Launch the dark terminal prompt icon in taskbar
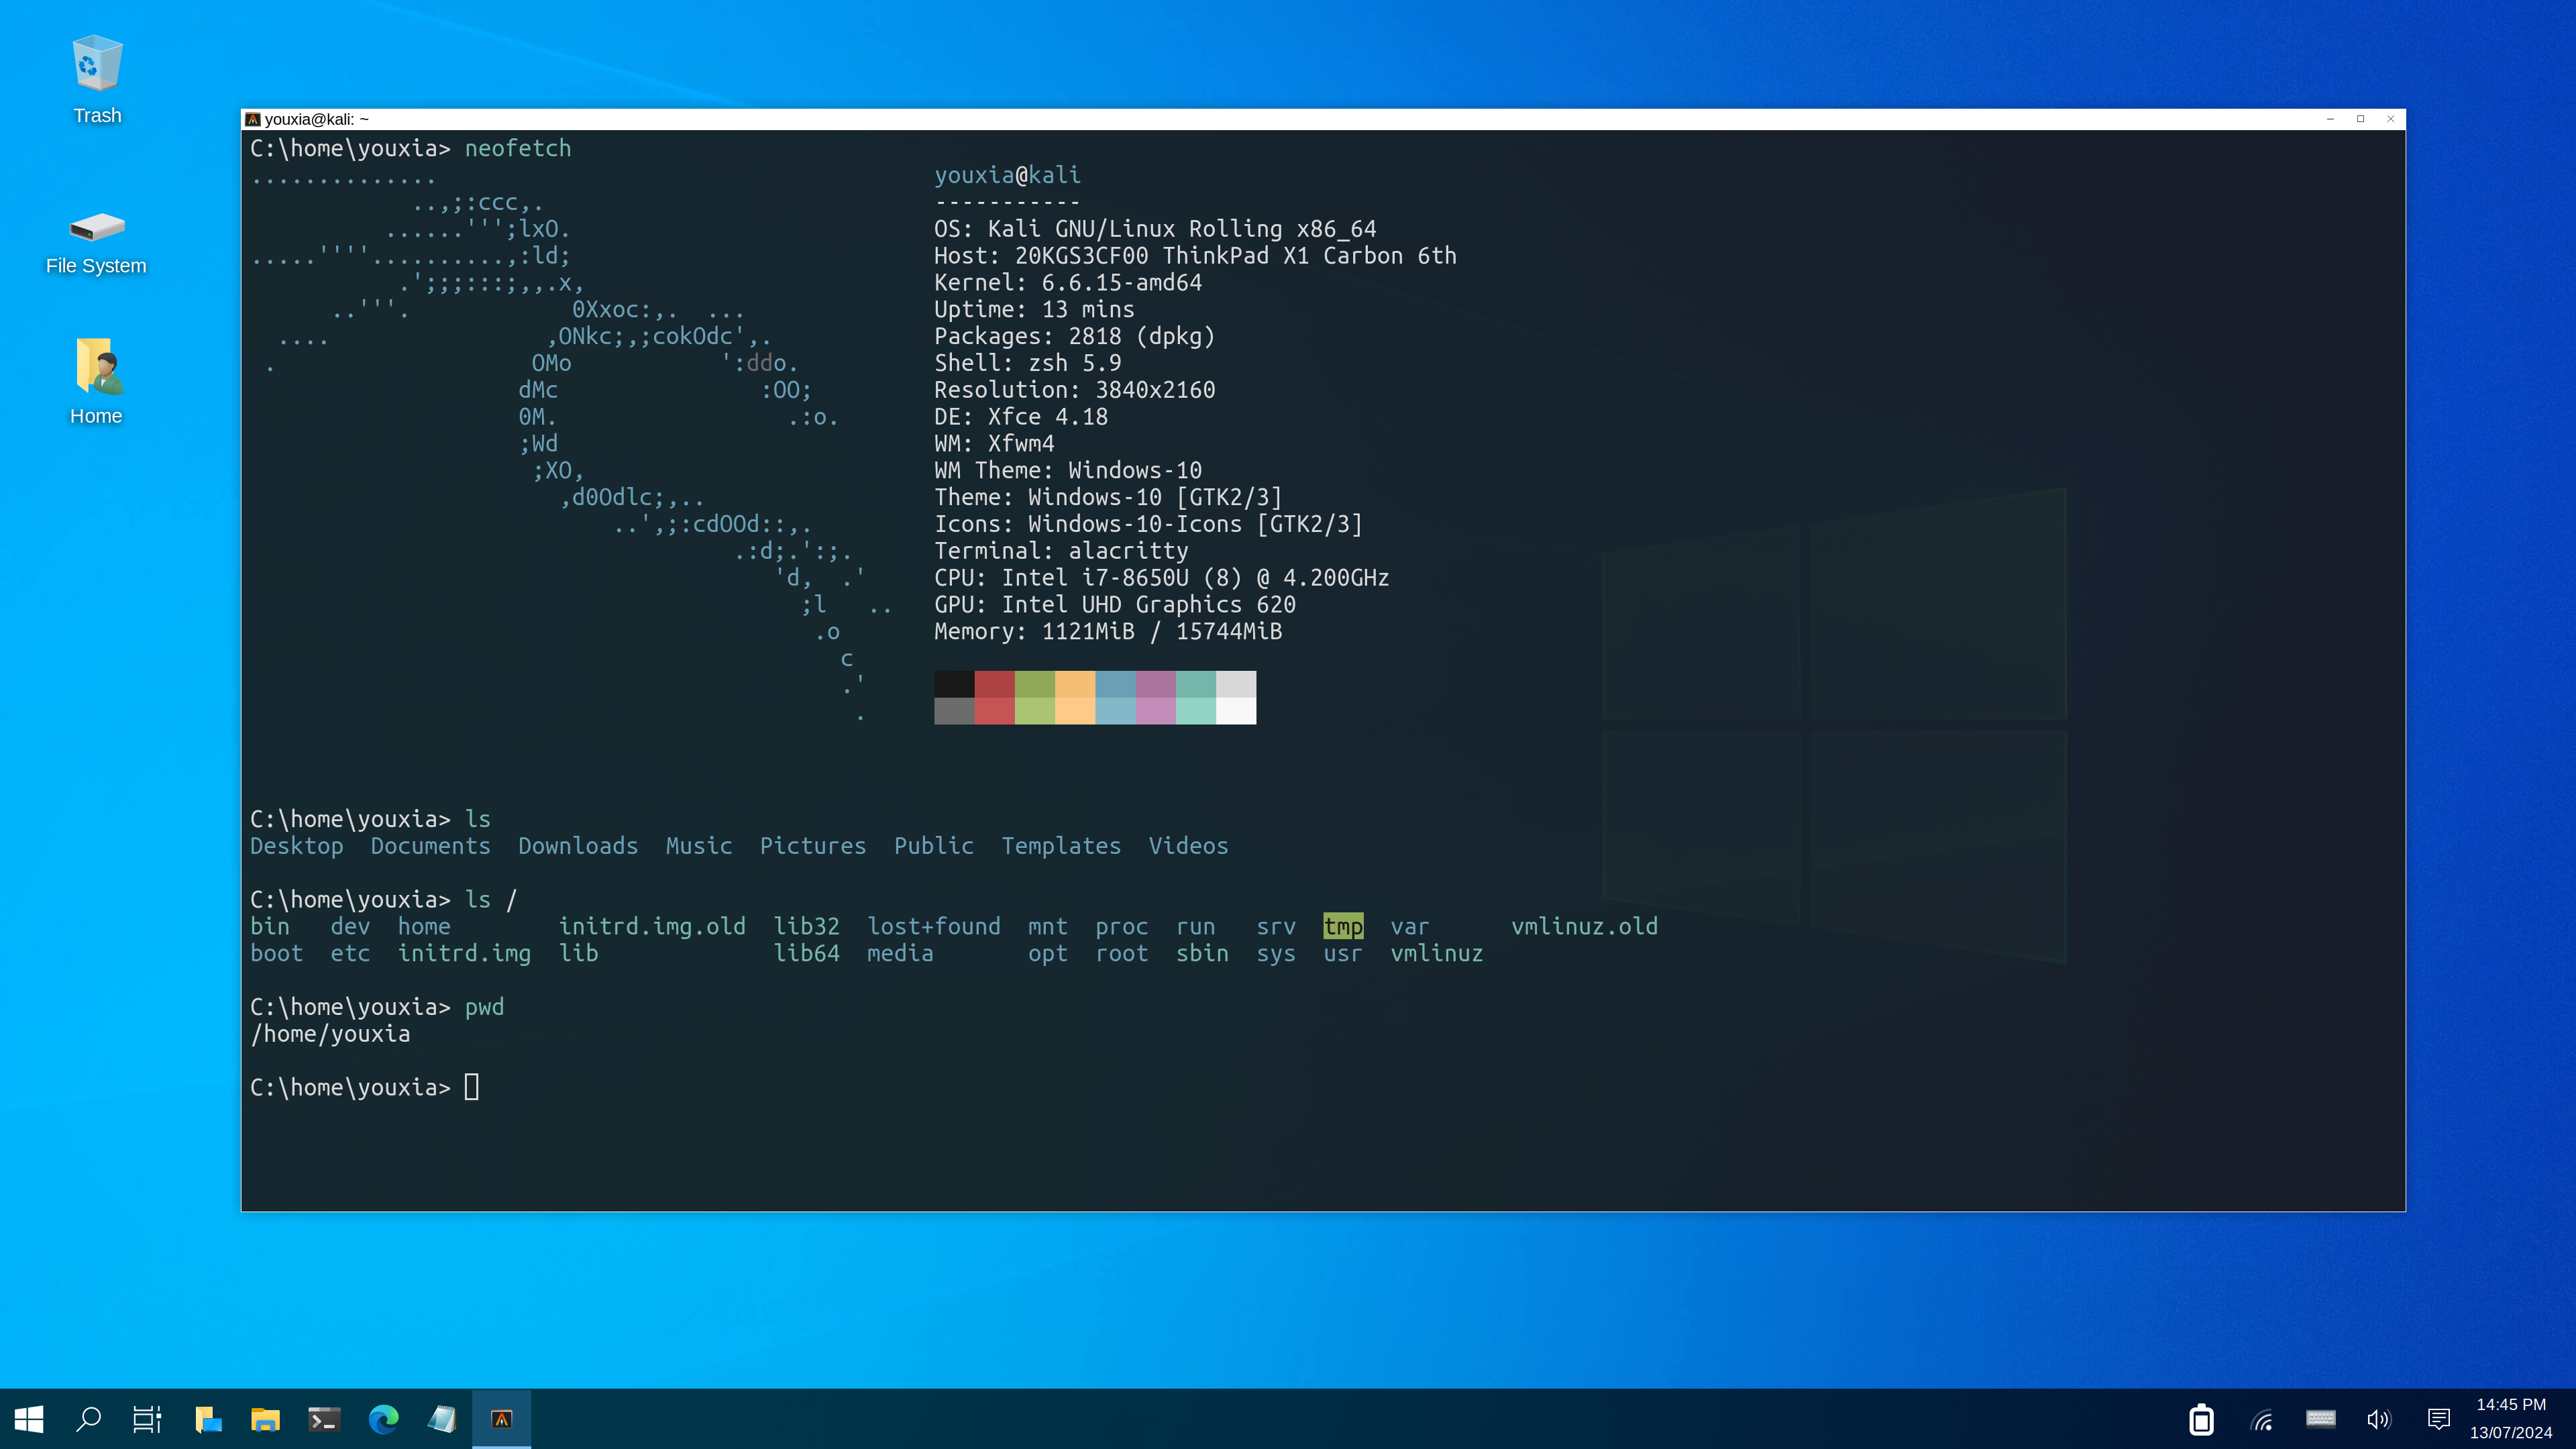The width and height of the screenshot is (2576, 1449). coord(324,1418)
